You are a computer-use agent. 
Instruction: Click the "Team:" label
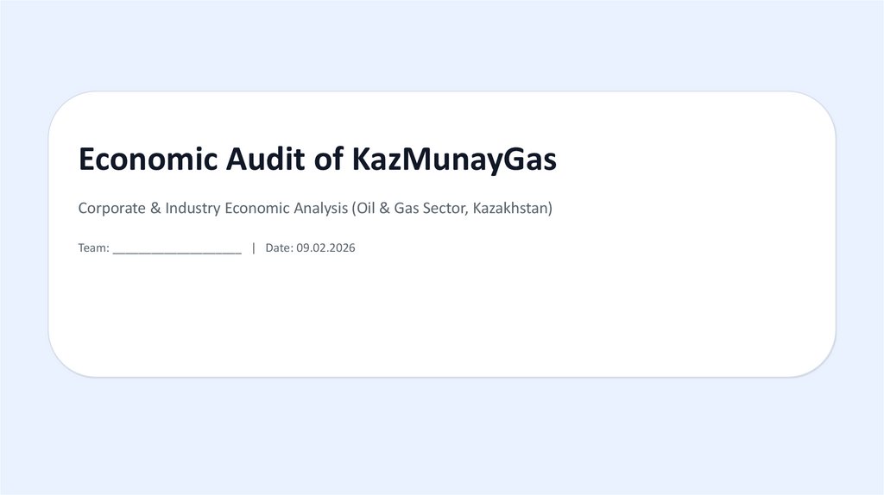(93, 248)
